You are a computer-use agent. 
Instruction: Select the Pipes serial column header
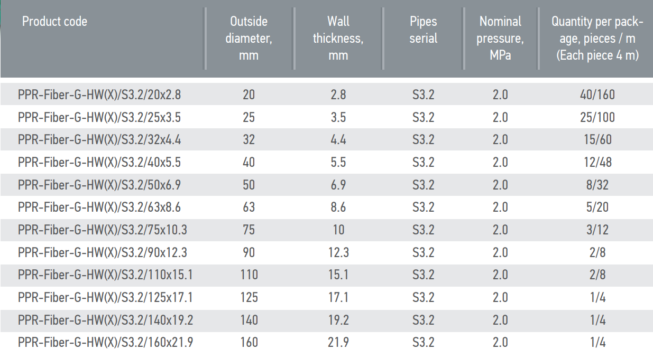pyautogui.click(x=423, y=30)
